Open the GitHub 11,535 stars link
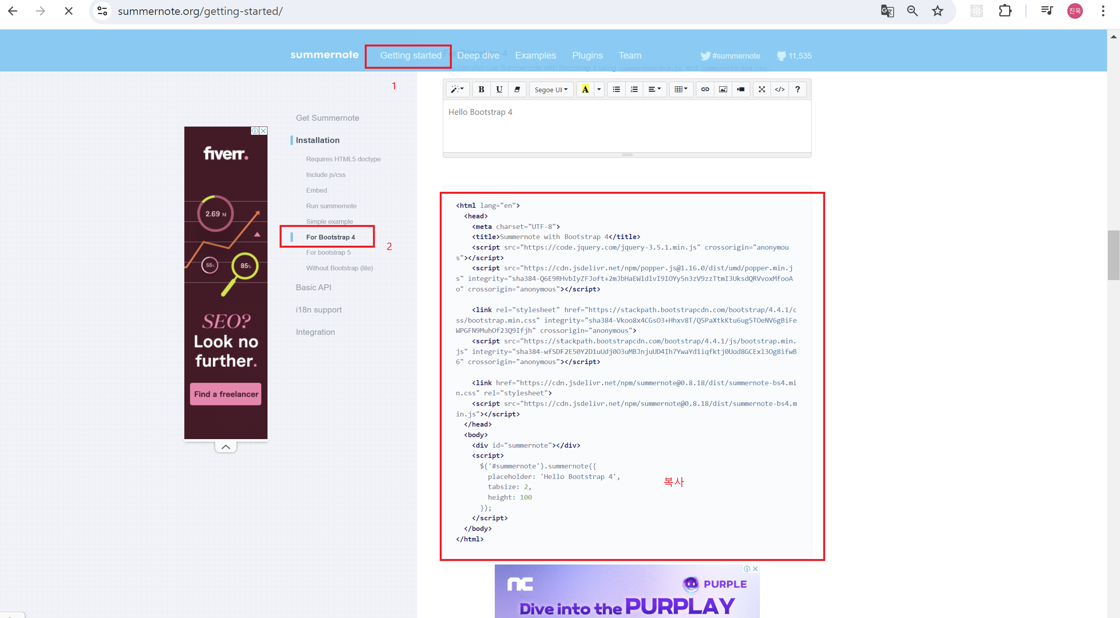1120x618 pixels. tap(794, 56)
